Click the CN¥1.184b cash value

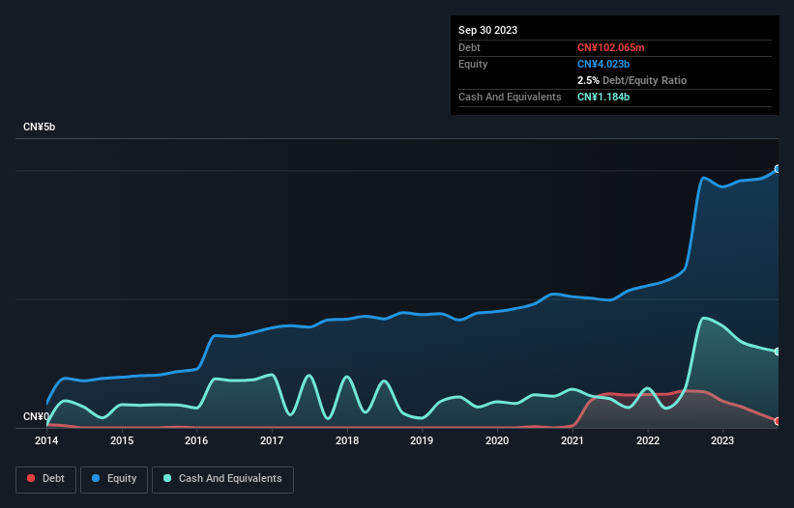pos(603,97)
